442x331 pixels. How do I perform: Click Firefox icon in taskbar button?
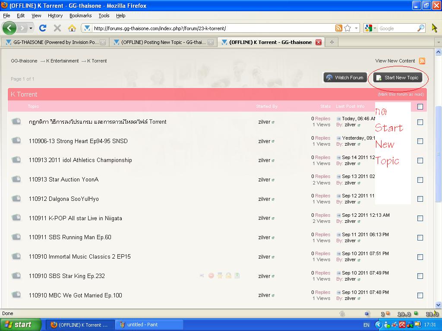(54, 325)
